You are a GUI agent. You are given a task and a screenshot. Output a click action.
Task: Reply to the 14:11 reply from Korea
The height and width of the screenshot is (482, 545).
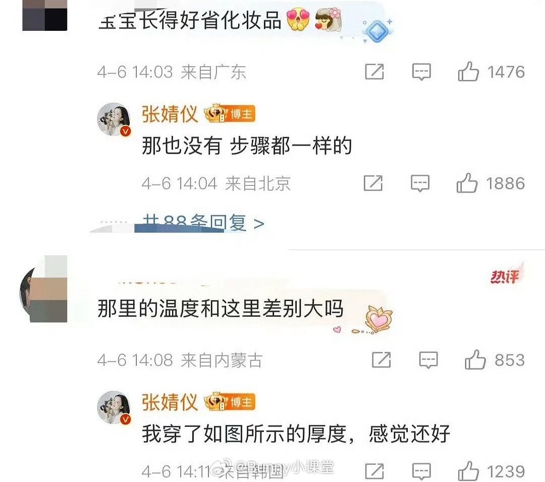coord(421,471)
